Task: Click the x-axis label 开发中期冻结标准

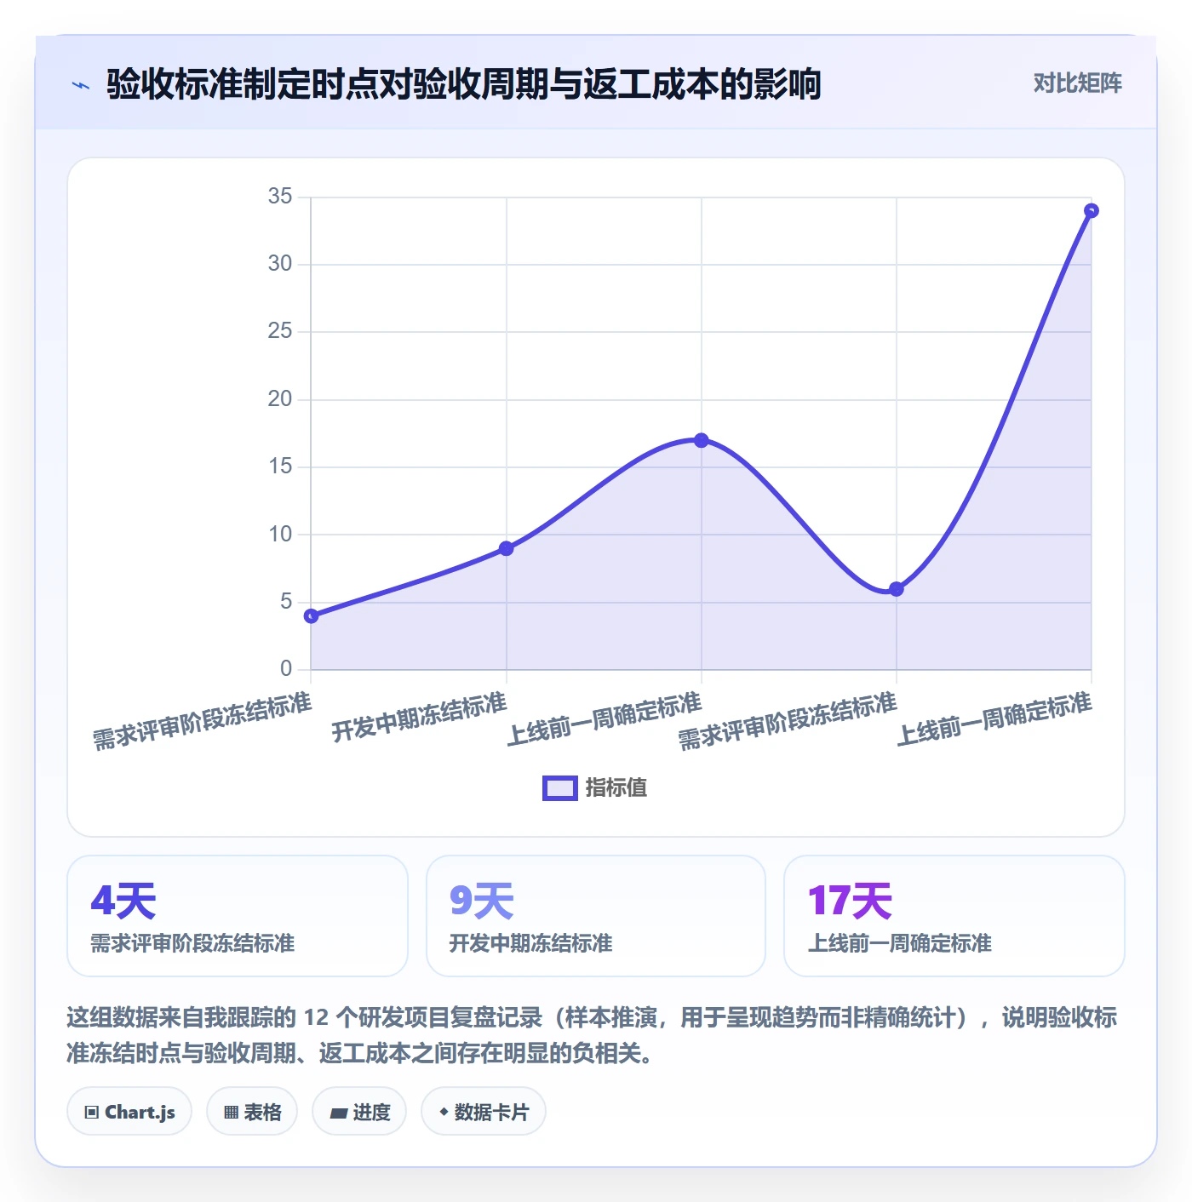Action: 419,718
